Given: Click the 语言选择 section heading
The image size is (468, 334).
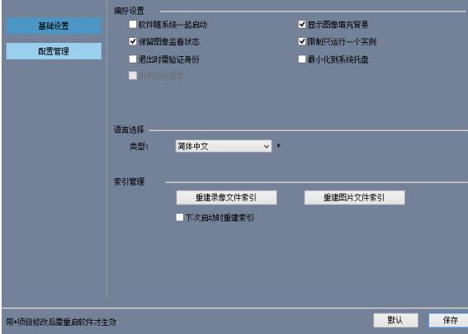Looking at the screenshot, I should pyautogui.click(x=129, y=129).
